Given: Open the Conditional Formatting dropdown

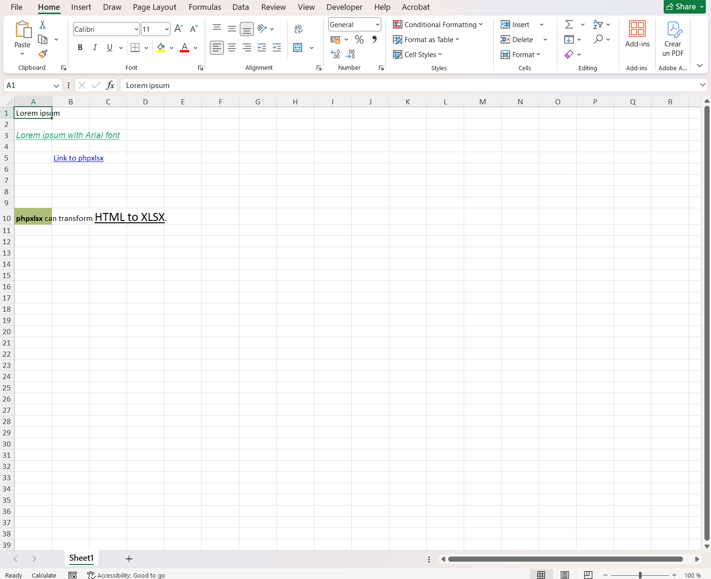Looking at the screenshot, I should pyautogui.click(x=438, y=25).
